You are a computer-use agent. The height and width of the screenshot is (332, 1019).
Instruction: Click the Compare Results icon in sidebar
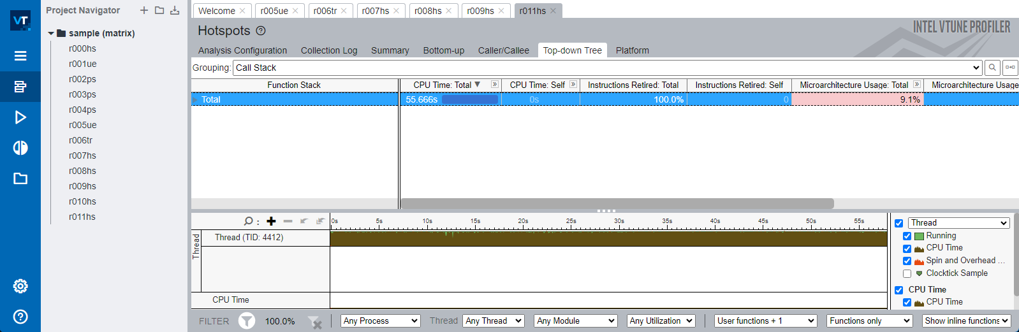20,148
